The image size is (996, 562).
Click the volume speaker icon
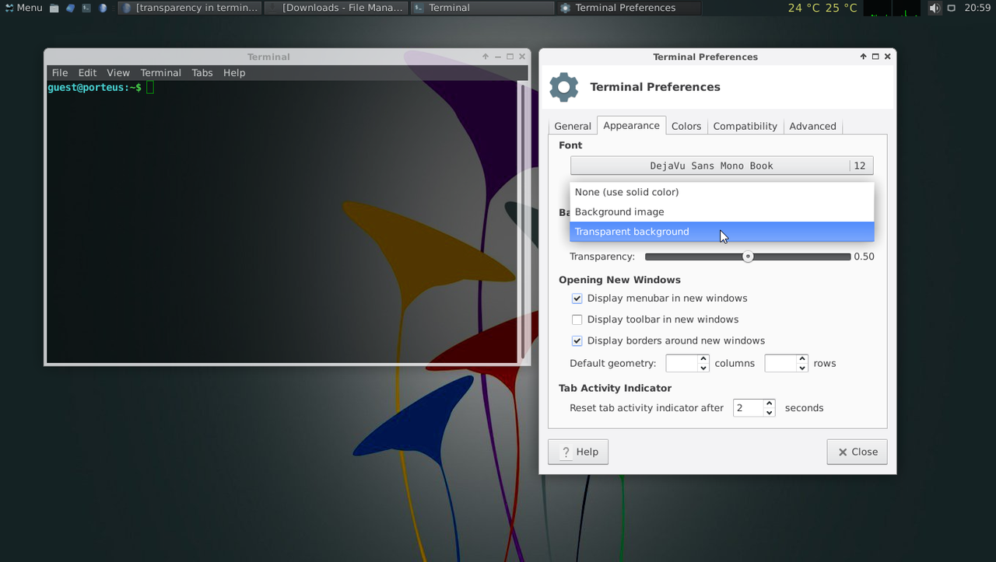934,8
